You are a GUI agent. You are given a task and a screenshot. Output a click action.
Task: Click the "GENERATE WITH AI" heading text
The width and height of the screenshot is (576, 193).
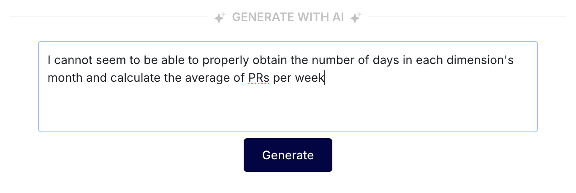click(288, 17)
